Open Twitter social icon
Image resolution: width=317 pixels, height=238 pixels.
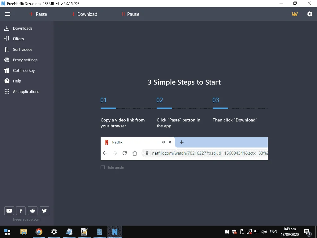[x=44, y=211]
